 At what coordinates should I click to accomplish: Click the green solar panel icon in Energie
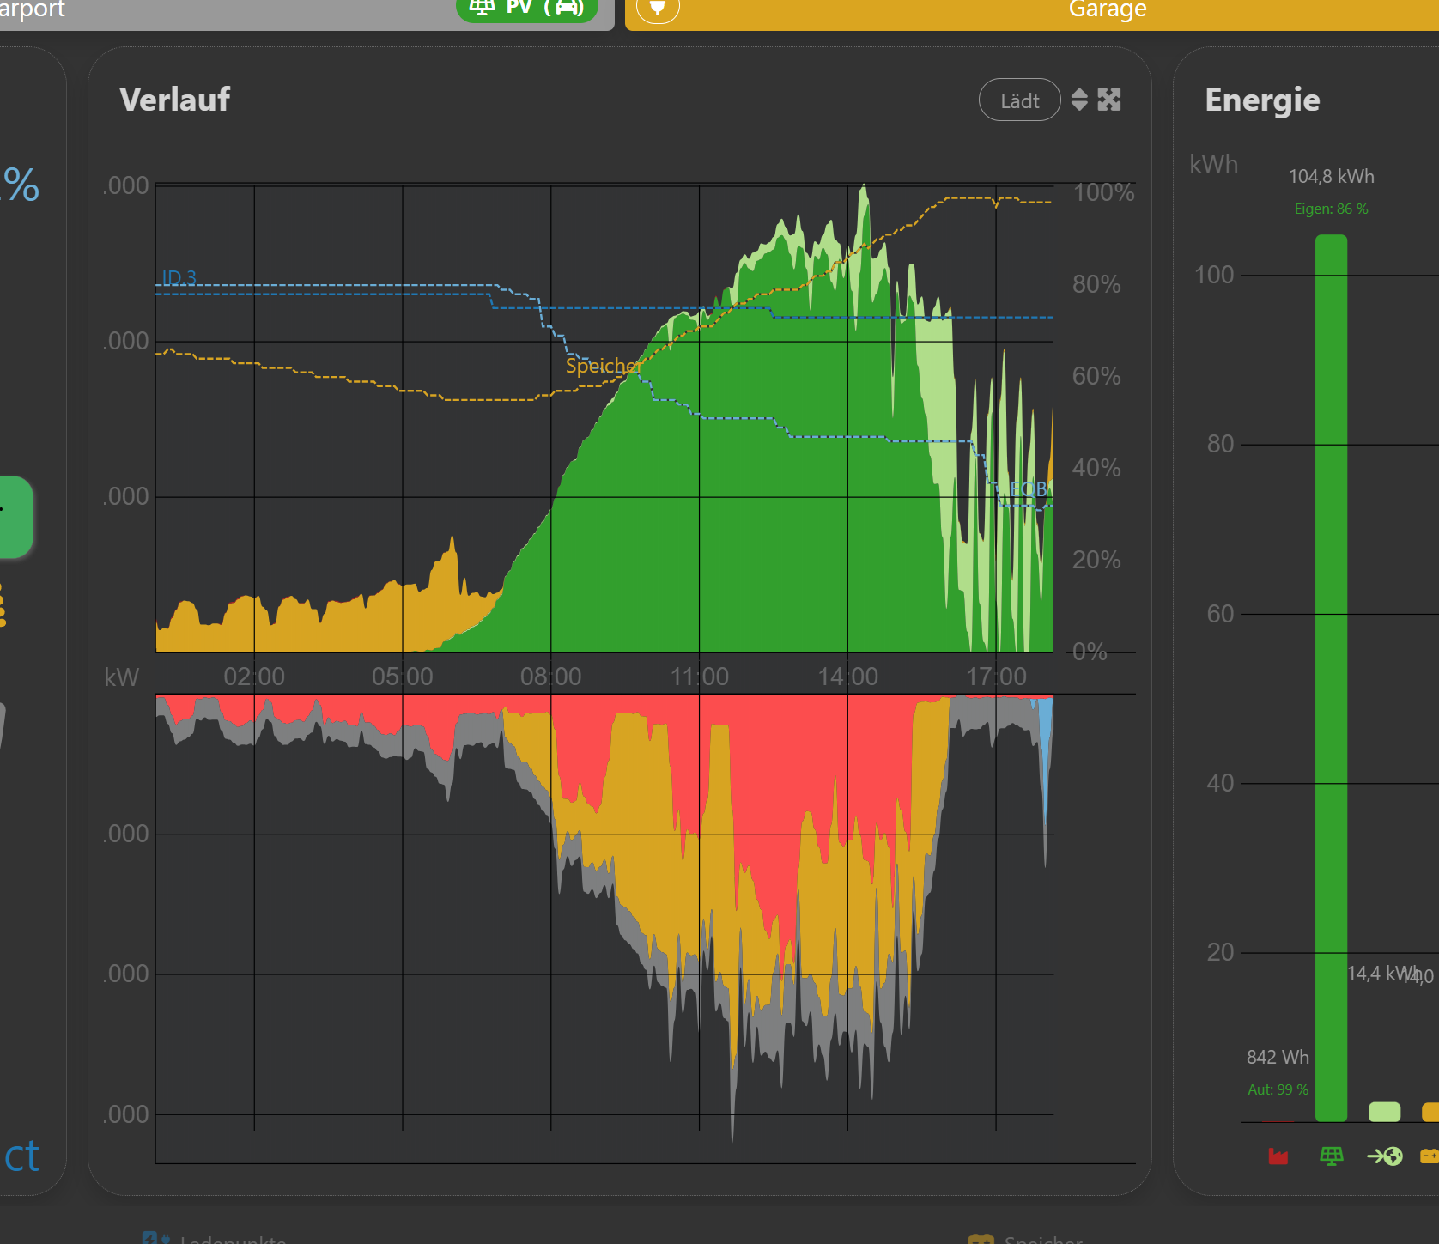[1332, 1156]
